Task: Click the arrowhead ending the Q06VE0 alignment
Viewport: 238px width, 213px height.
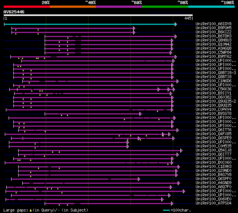Action: pos(163,200)
